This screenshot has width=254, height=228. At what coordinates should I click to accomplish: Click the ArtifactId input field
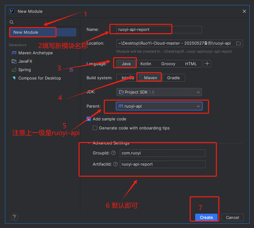click(x=162, y=164)
